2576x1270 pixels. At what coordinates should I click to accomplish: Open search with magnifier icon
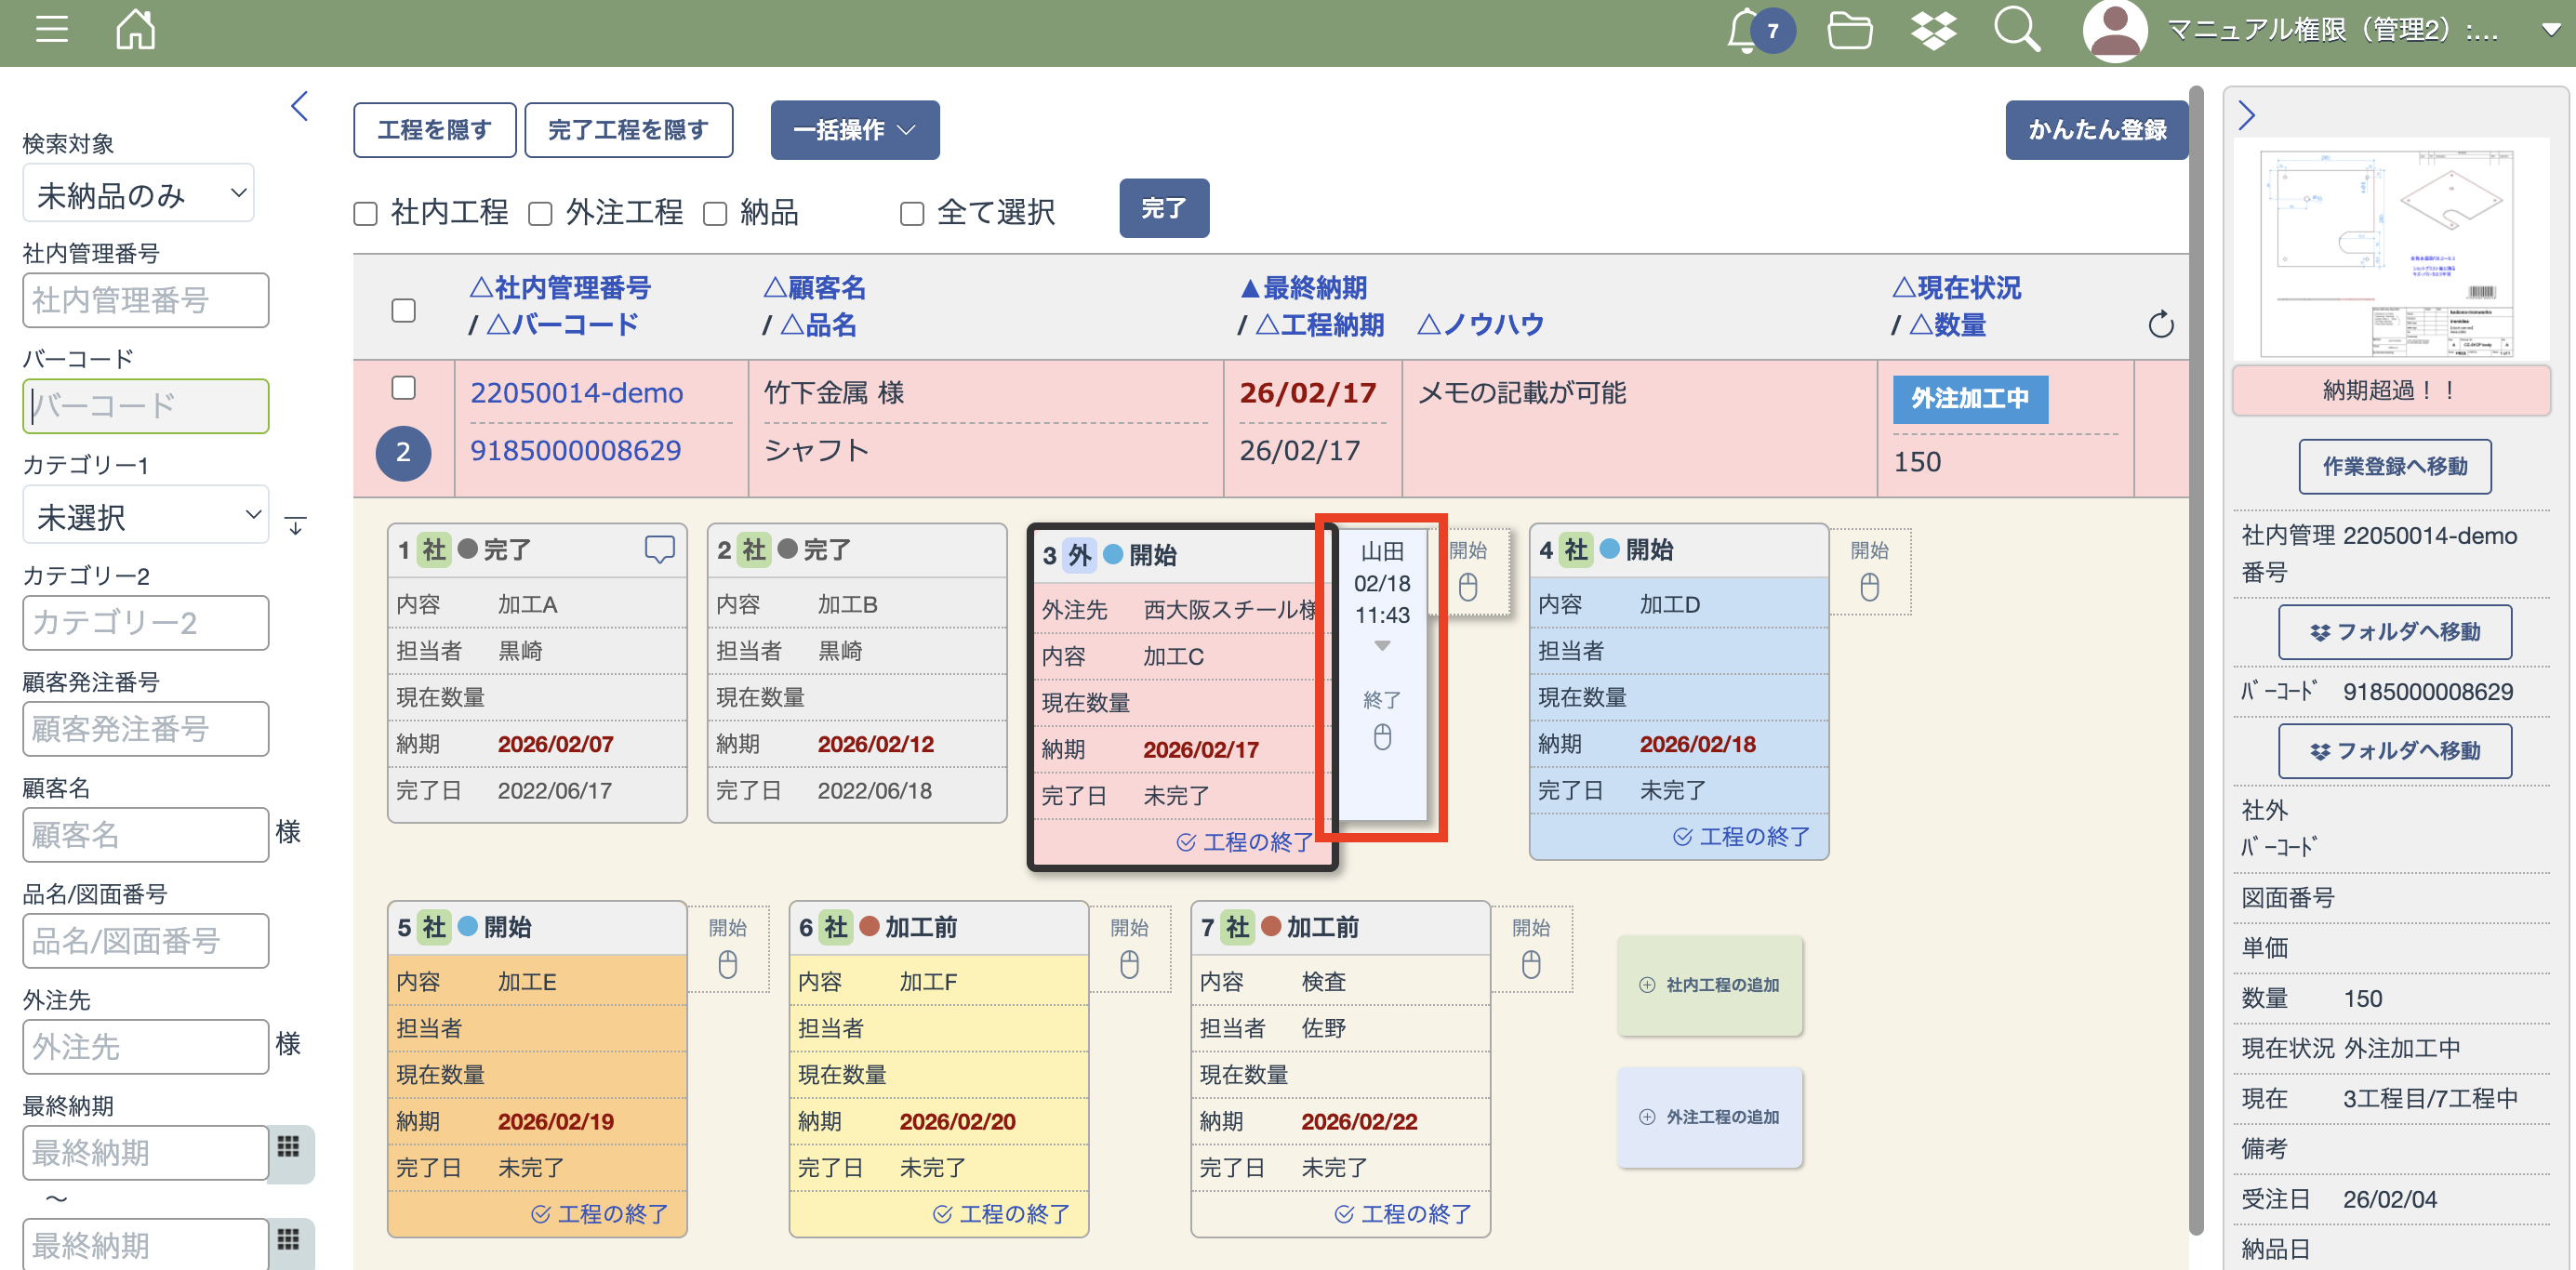tap(2016, 30)
